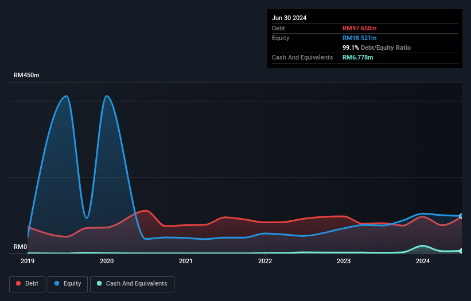The width and height of the screenshot is (471, 301).
Task: Click the tooltip Cash And Equivalents label
Action: 302,57
